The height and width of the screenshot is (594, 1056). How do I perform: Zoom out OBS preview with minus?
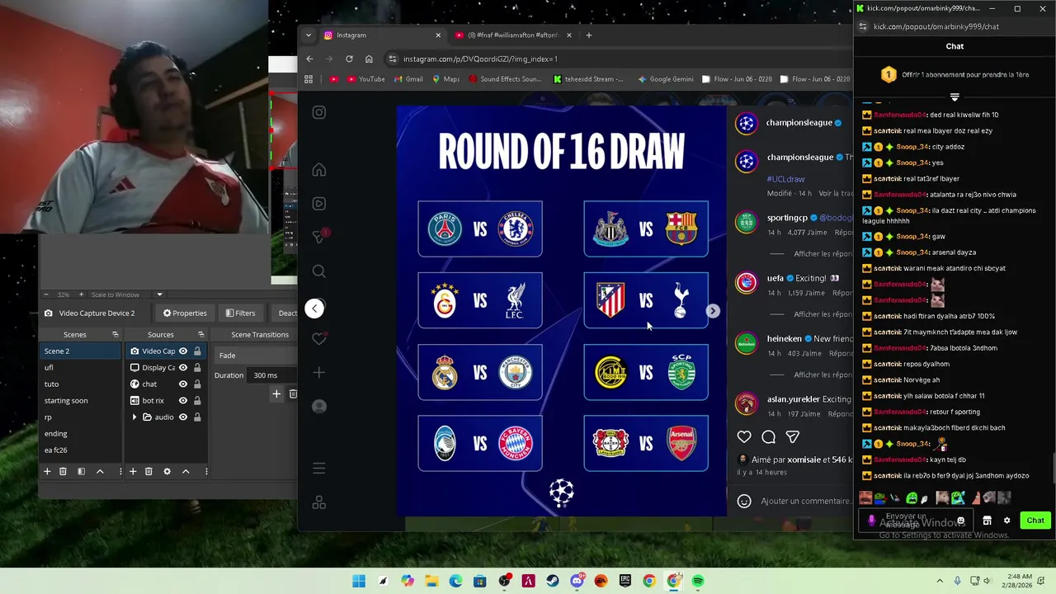[47, 295]
